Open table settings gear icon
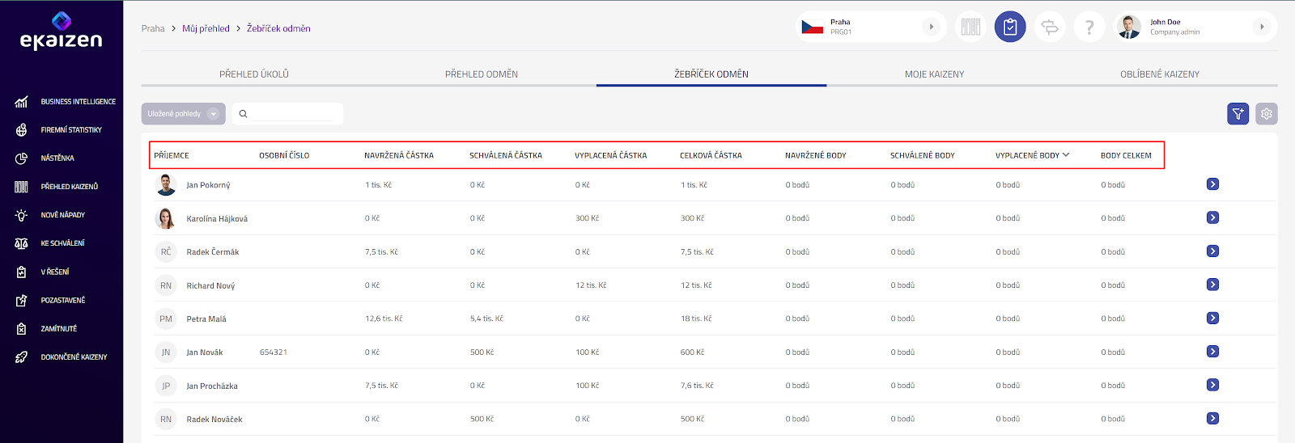 pyautogui.click(x=1266, y=114)
